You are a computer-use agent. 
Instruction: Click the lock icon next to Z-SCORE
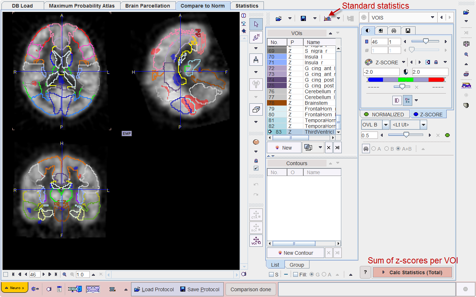pyautogui.click(x=436, y=62)
